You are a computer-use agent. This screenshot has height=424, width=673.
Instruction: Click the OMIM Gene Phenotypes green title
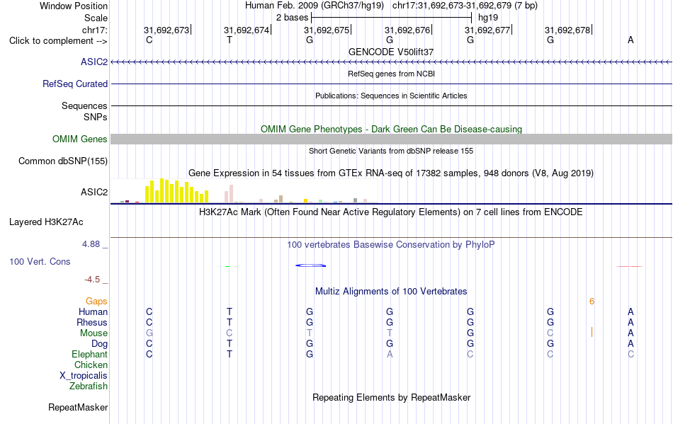(392, 129)
